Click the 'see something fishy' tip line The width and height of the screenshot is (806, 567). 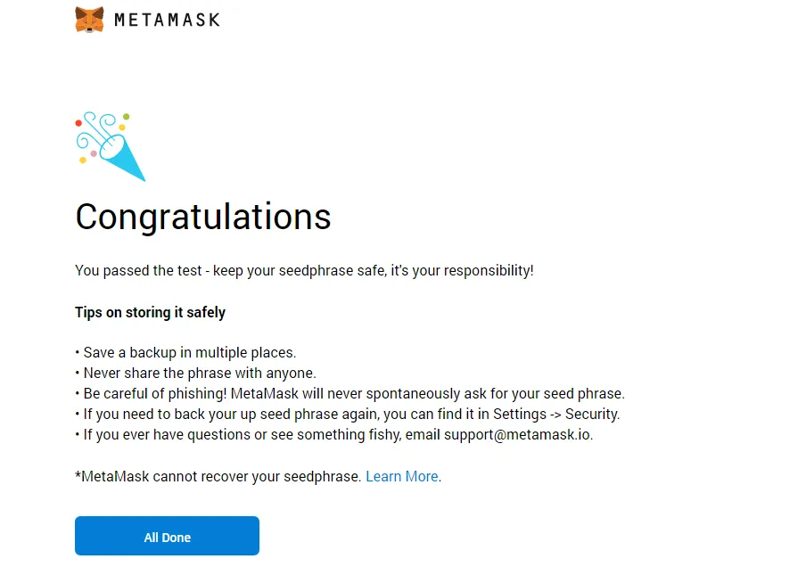click(334, 435)
